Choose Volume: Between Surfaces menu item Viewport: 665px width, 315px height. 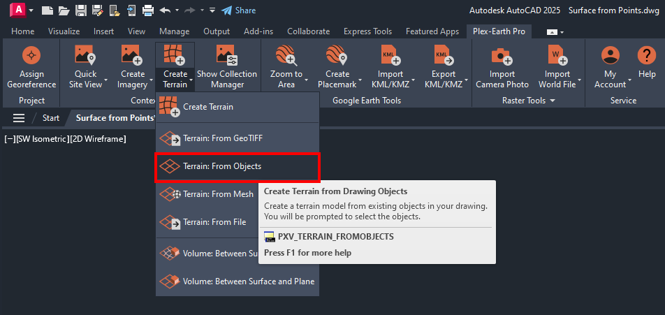coord(207,254)
